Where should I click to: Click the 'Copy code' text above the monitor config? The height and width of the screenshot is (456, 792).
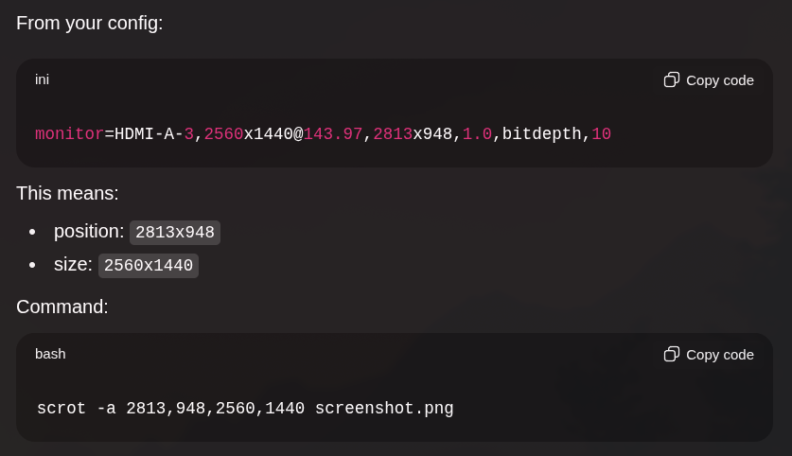coord(720,80)
